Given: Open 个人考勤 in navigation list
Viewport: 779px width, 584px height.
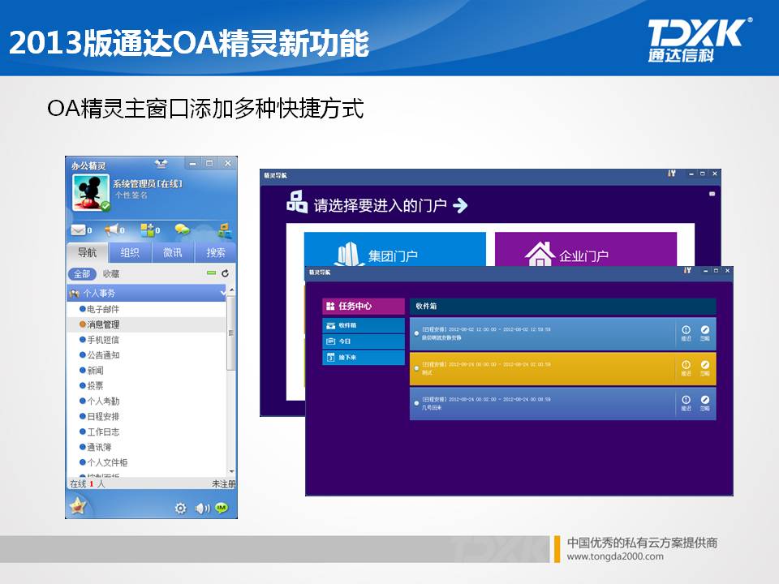Looking at the screenshot, I should click(x=103, y=401).
